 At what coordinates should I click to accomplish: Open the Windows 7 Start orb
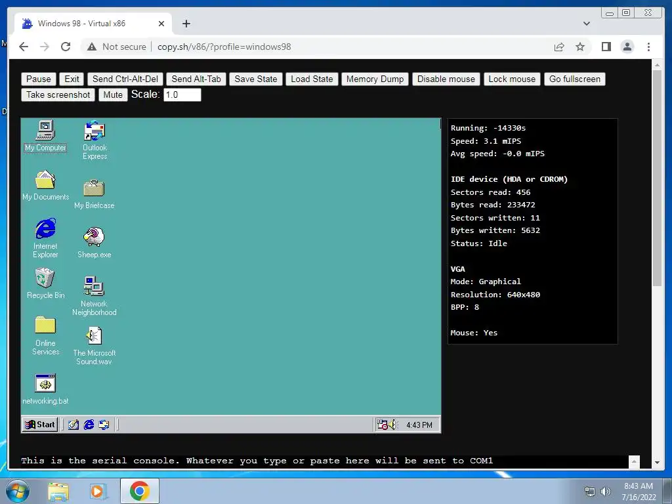[x=18, y=491]
